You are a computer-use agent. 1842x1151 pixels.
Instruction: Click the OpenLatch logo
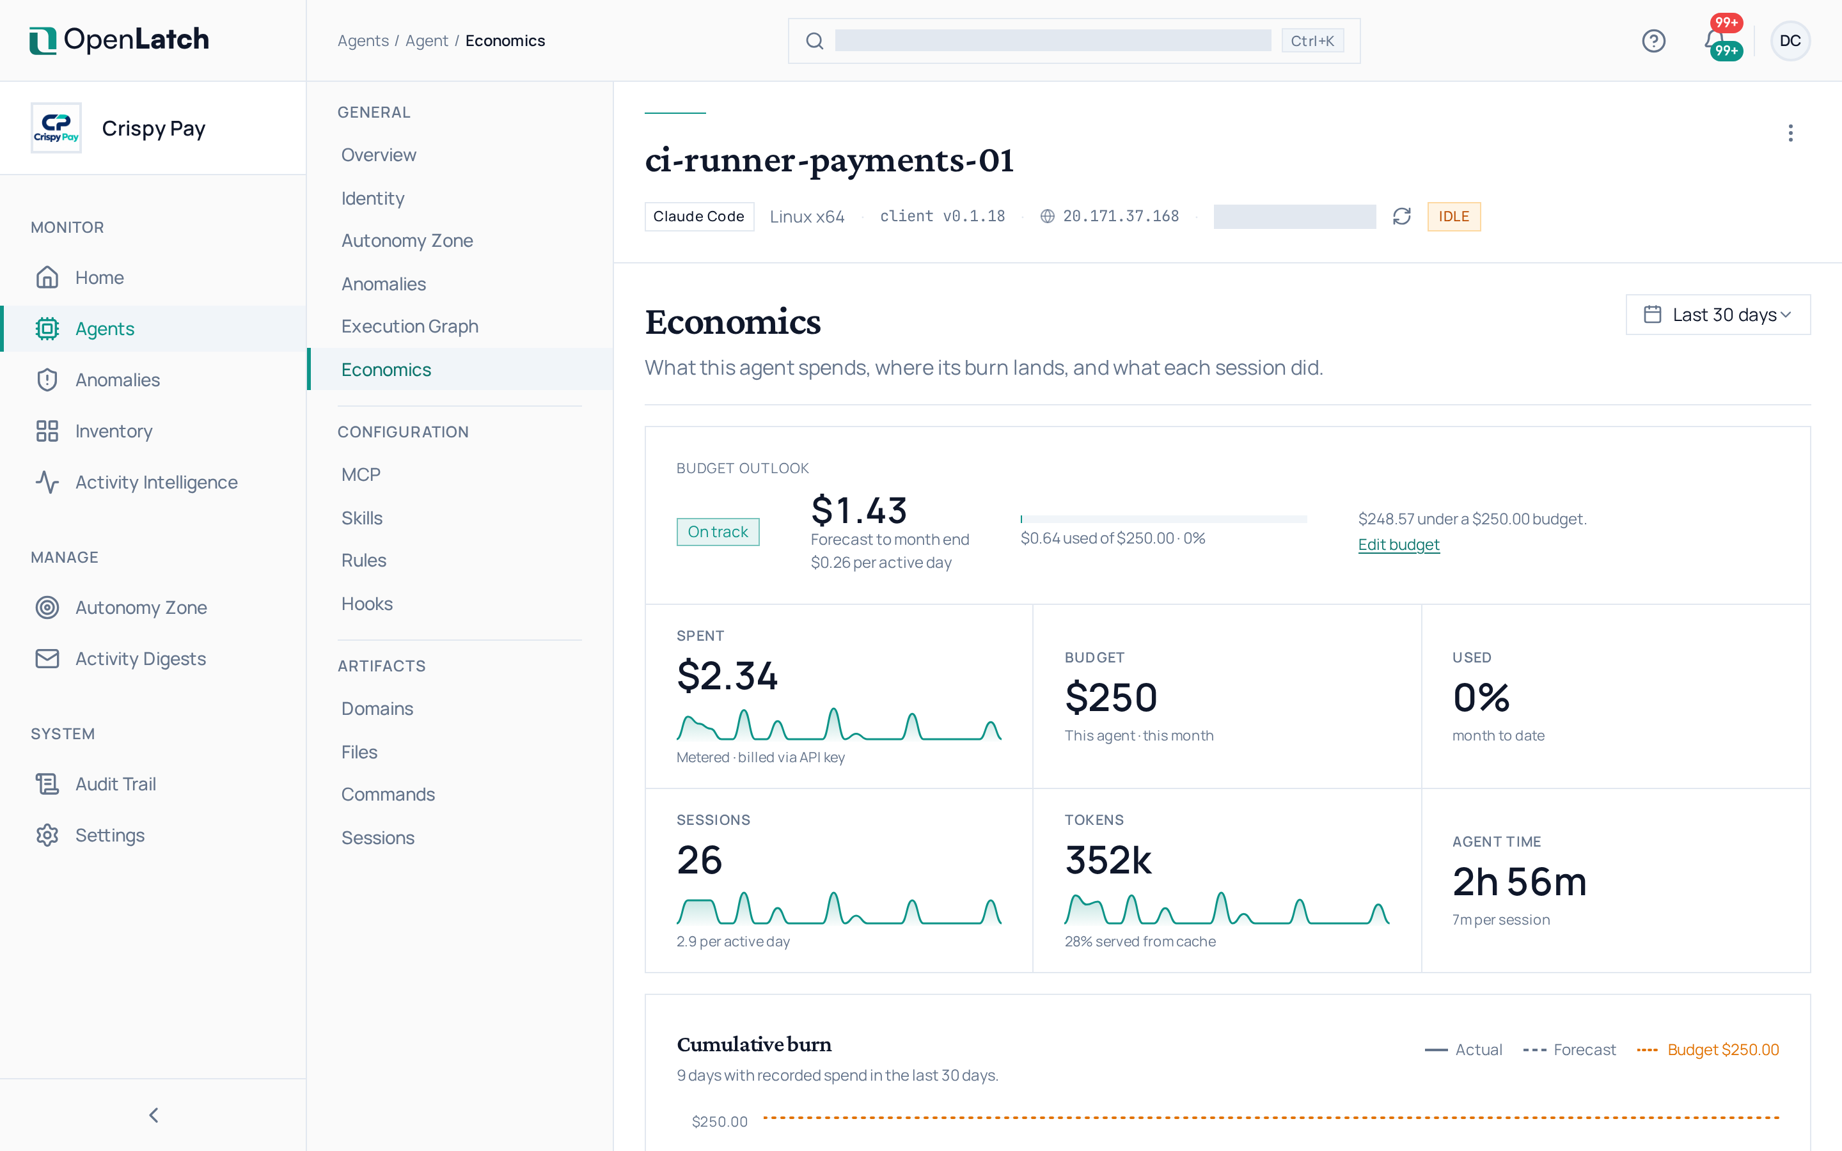click(x=119, y=40)
